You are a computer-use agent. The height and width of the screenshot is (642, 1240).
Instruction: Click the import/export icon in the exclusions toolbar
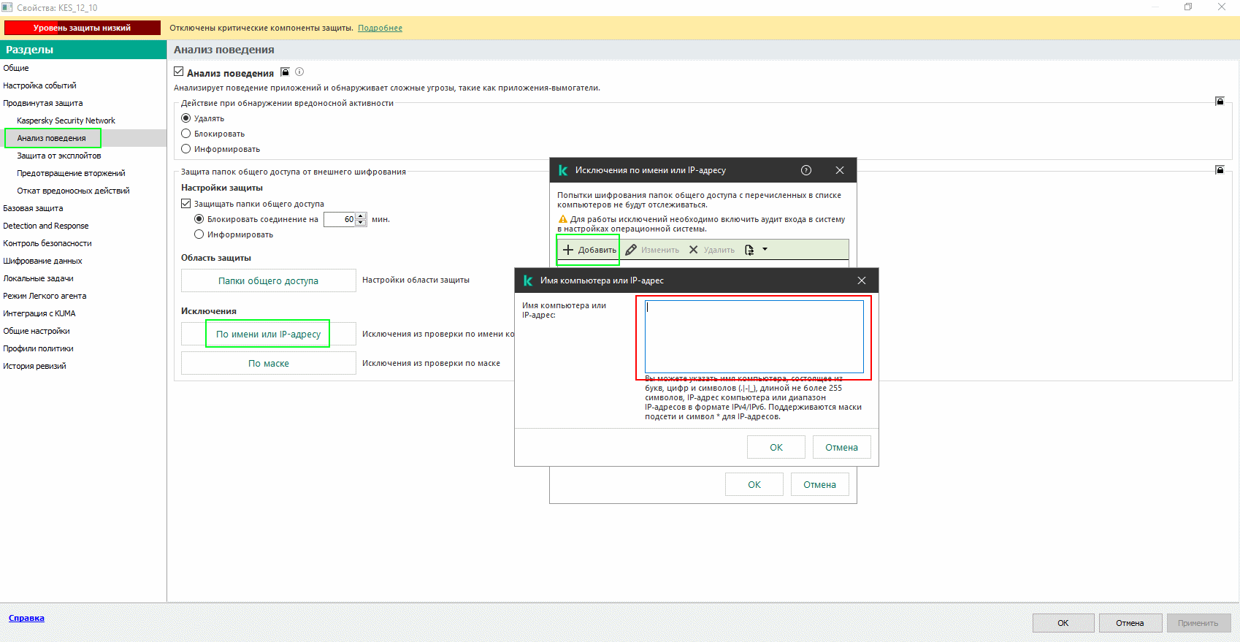coord(749,250)
